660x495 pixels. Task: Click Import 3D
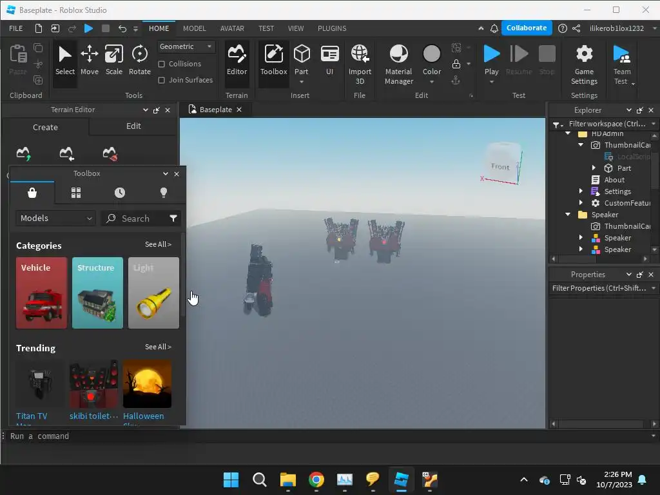pyautogui.click(x=360, y=64)
